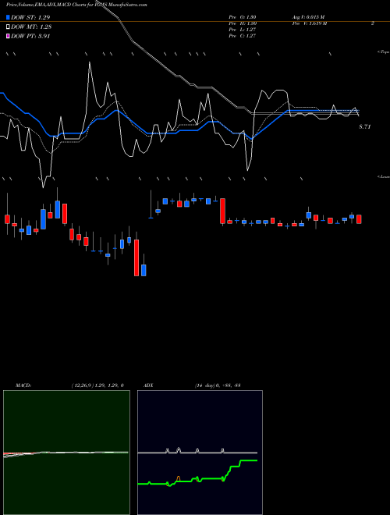This screenshot has width=390, height=515.
Task: Click the 'Pre V: 1.619 M' volume text
Action: click(310, 23)
